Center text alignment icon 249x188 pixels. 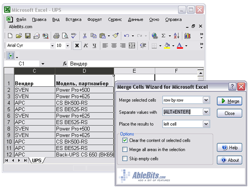tap(114, 46)
